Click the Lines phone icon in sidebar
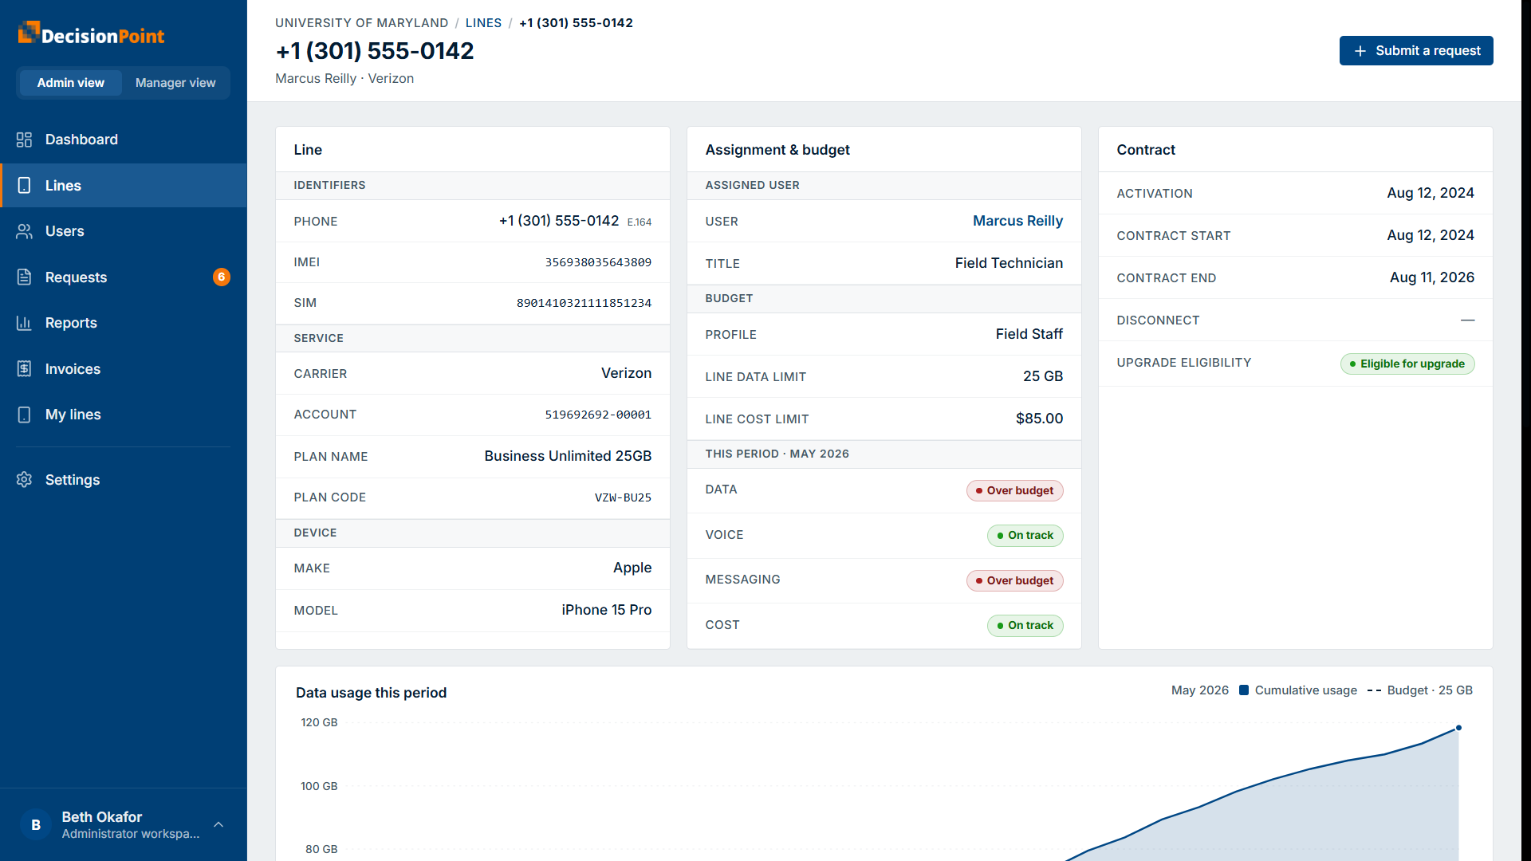1531x861 pixels. tap(24, 186)
